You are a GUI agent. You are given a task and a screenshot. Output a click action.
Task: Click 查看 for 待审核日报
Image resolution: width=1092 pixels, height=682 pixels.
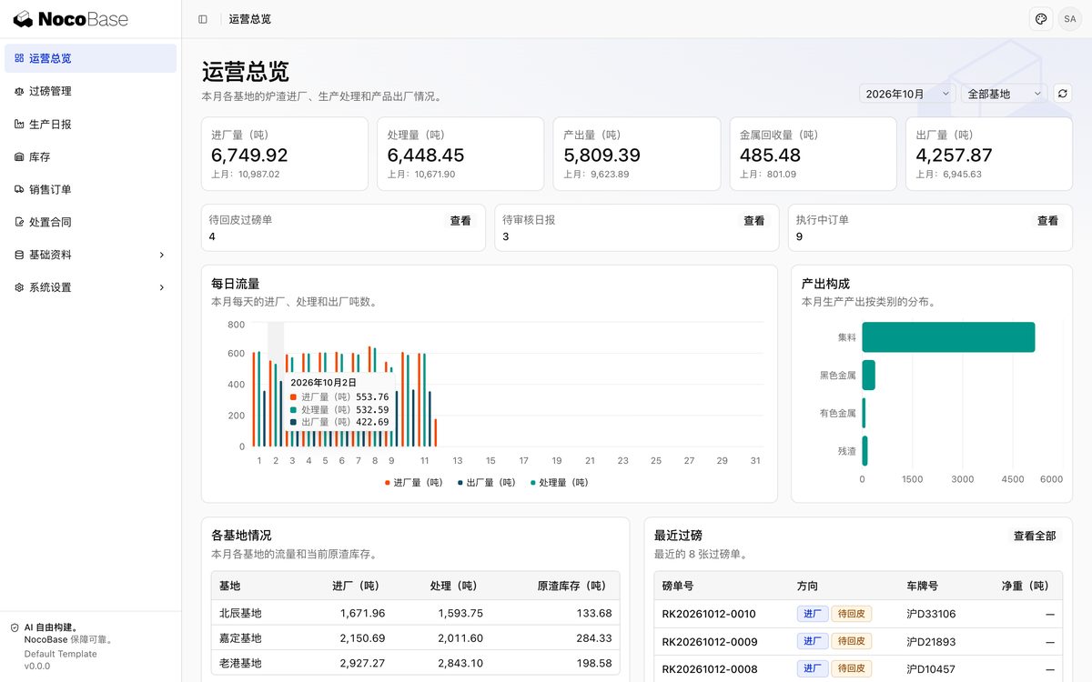click(754, 220)
